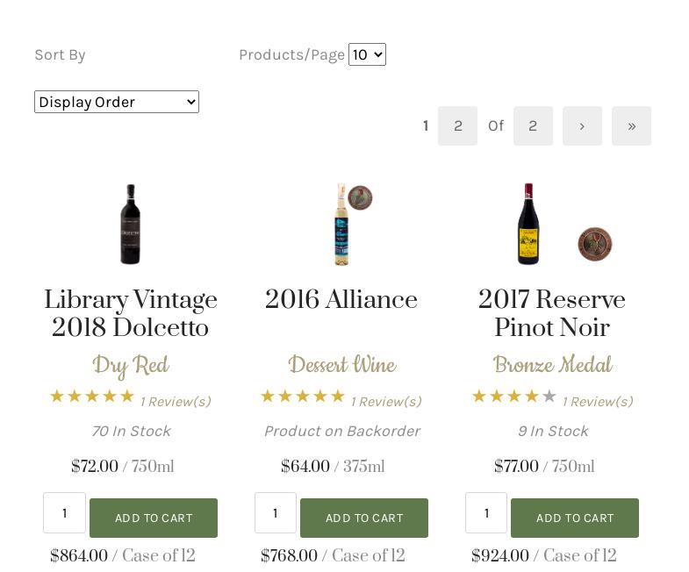689x572 pixels.
Task: Jump to last page with double arrow
Action: pos(631,126)
